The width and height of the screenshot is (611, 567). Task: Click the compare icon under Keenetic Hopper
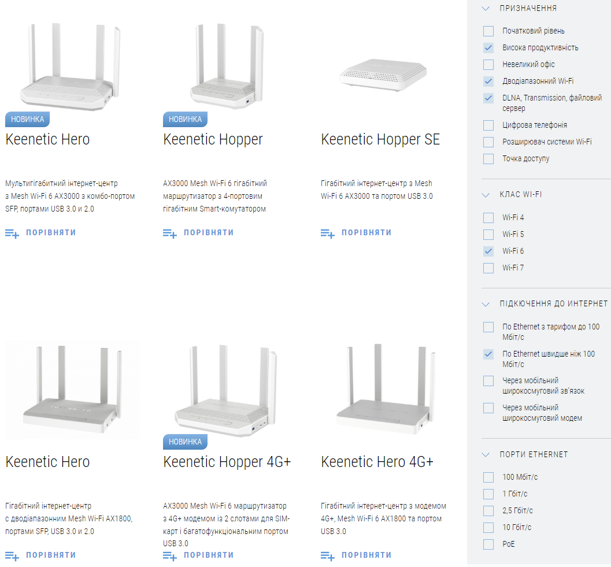169,234
